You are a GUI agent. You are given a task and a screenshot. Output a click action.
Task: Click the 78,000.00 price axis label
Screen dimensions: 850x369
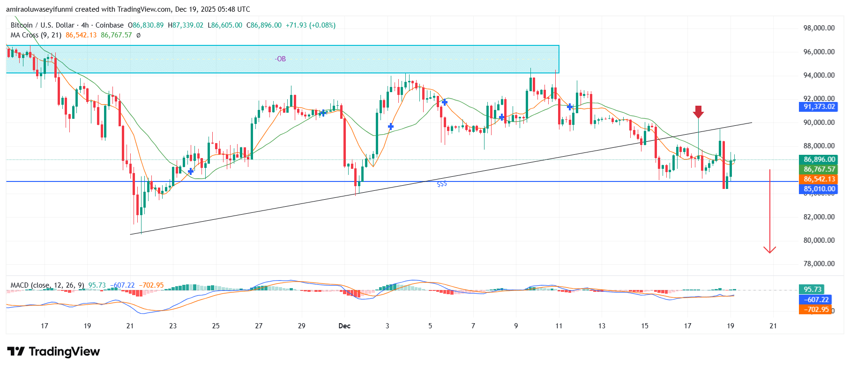(819, 264)
